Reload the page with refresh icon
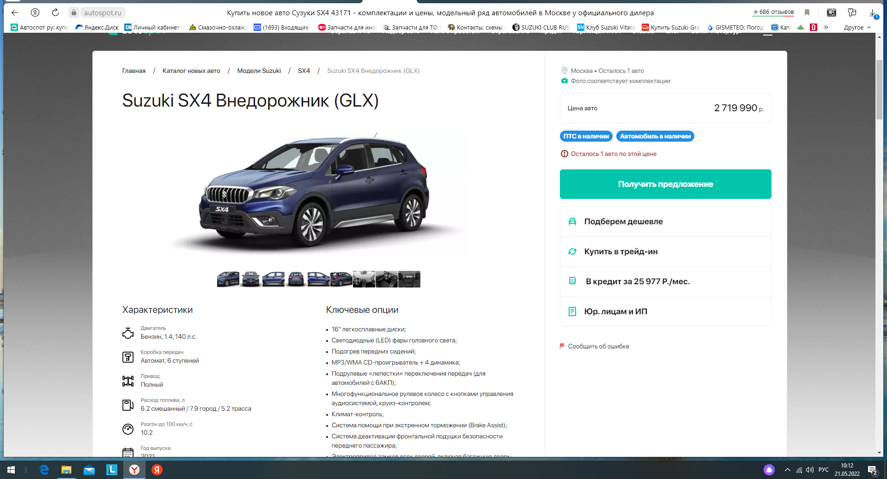Image resolution: width=887 pixels, height=479 pixels. 55,12
